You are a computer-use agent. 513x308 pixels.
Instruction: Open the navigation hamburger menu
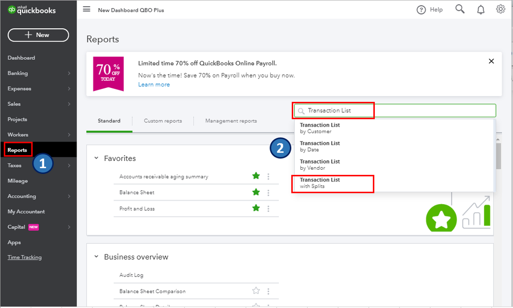(x=86, y=9)
